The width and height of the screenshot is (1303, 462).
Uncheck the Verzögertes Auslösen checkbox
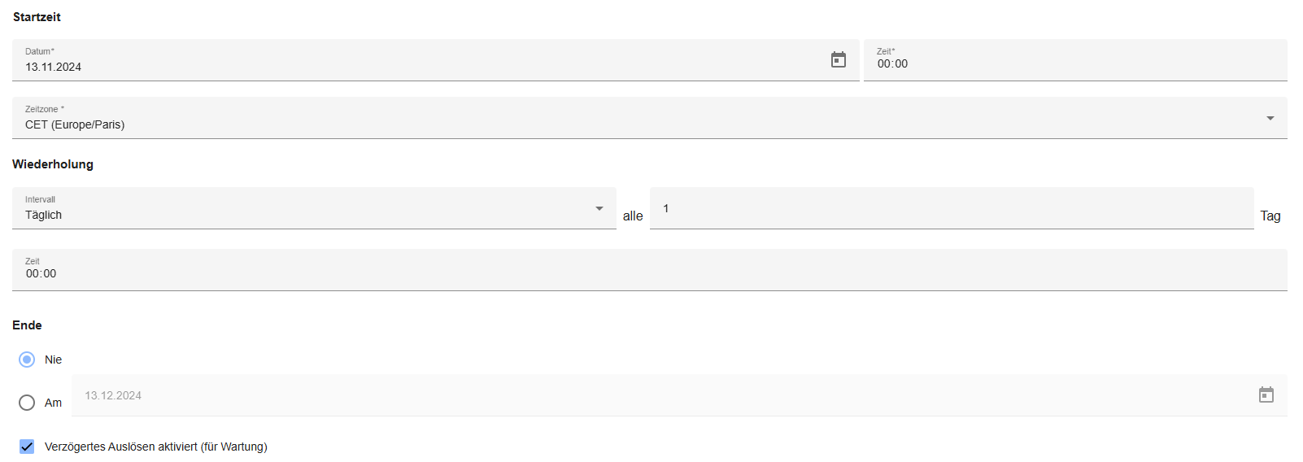27,447
